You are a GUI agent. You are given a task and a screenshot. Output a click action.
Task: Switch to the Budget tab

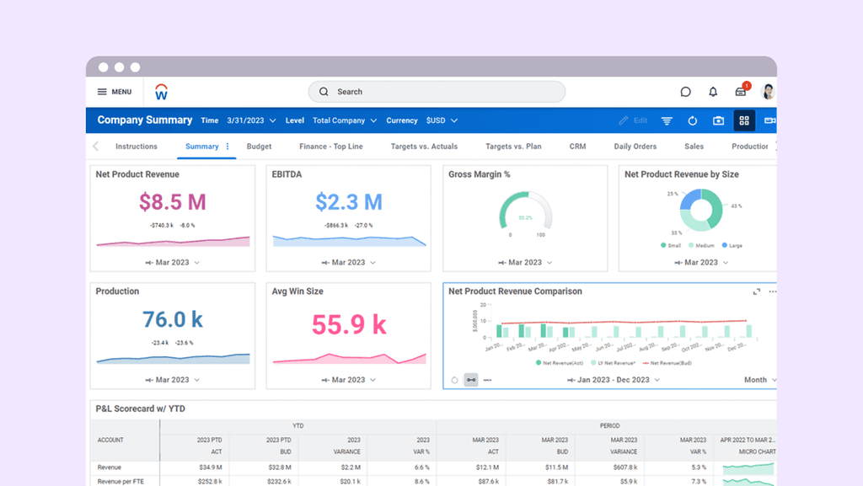(x=259, y=146)
